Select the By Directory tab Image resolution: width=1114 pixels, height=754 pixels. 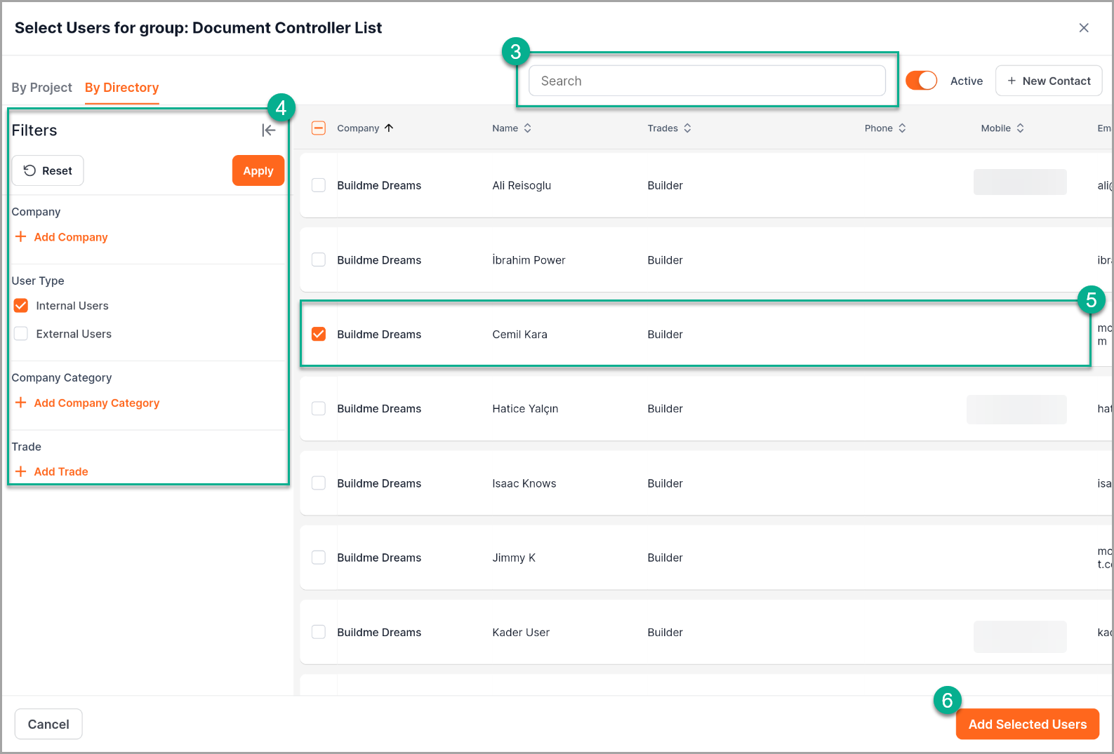point(121,88)
